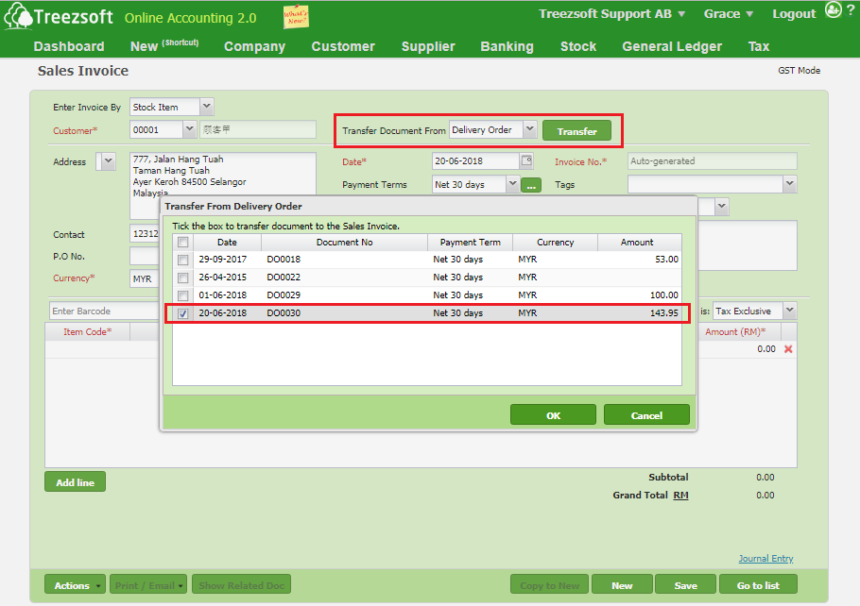Click the date 01-06-2018 in dialog
This screenshot has width=860, height=606.
(x=223, y=295)
